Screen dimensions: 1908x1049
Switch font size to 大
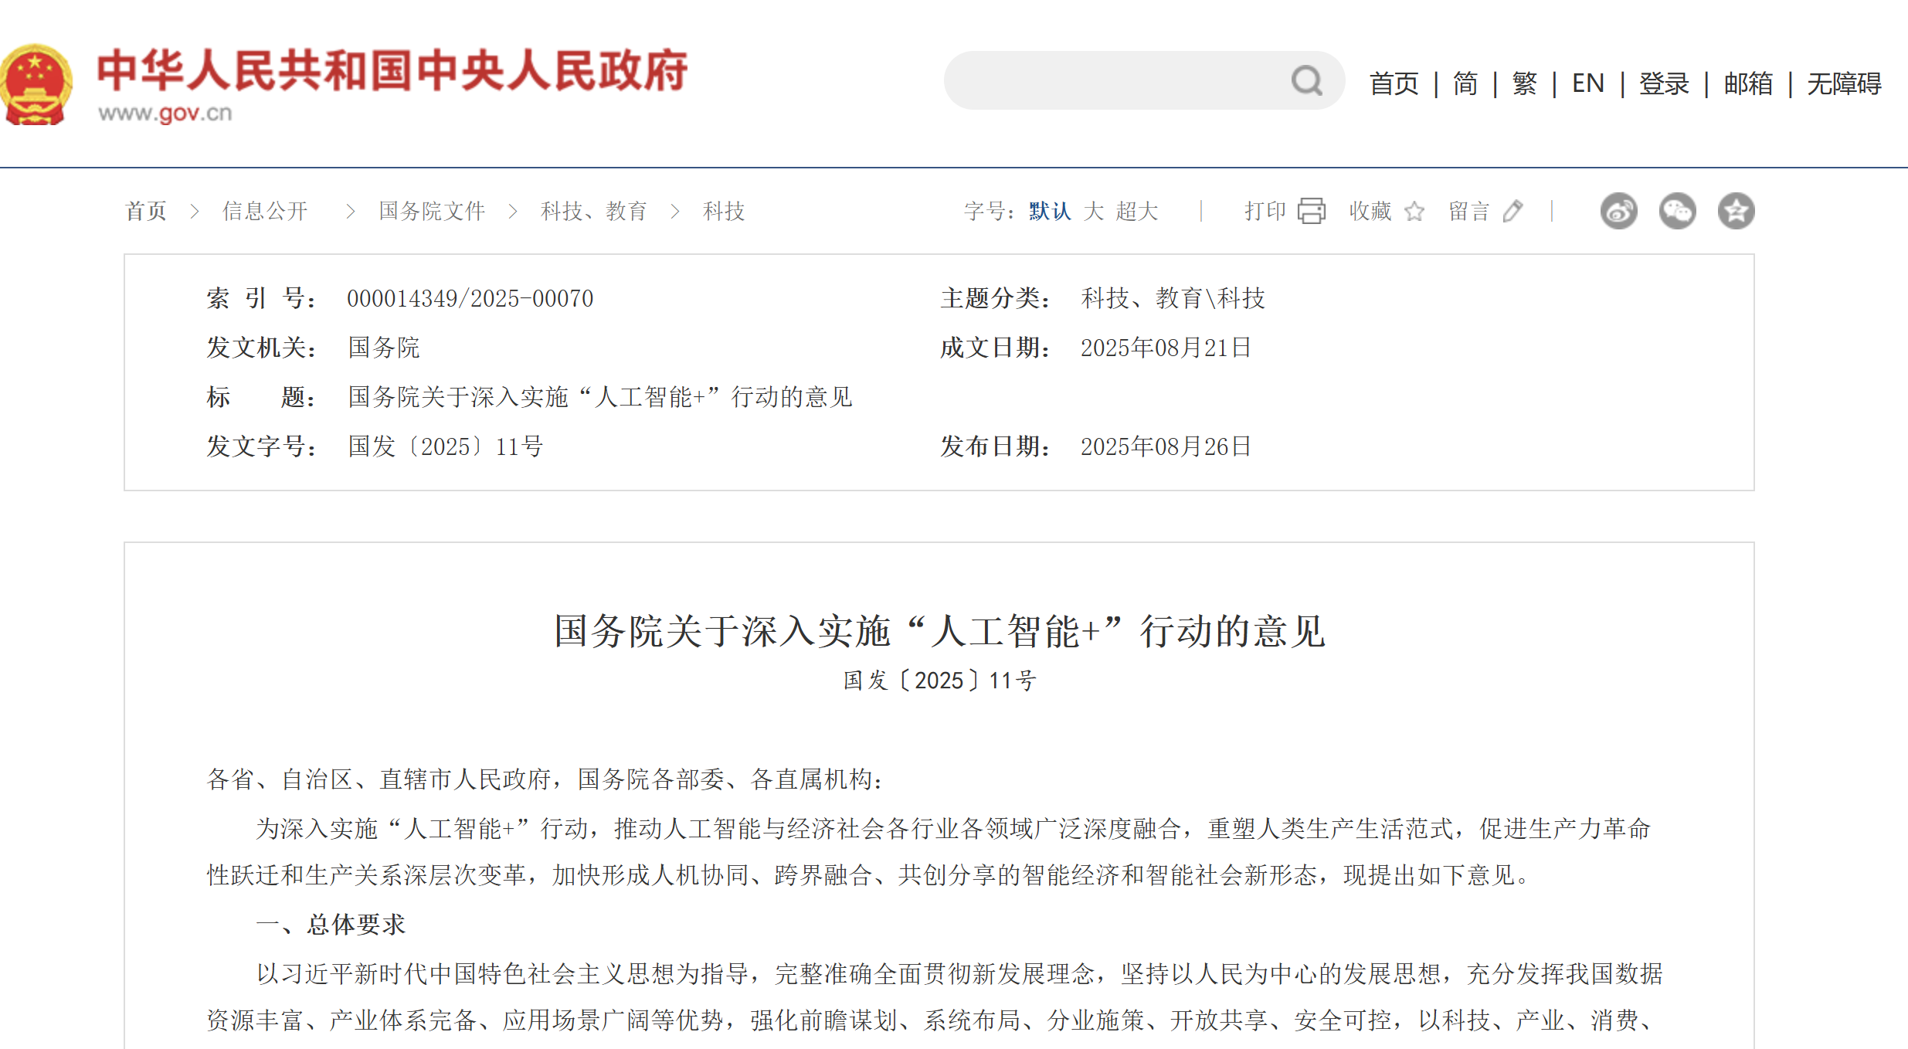pos(1093,211)
